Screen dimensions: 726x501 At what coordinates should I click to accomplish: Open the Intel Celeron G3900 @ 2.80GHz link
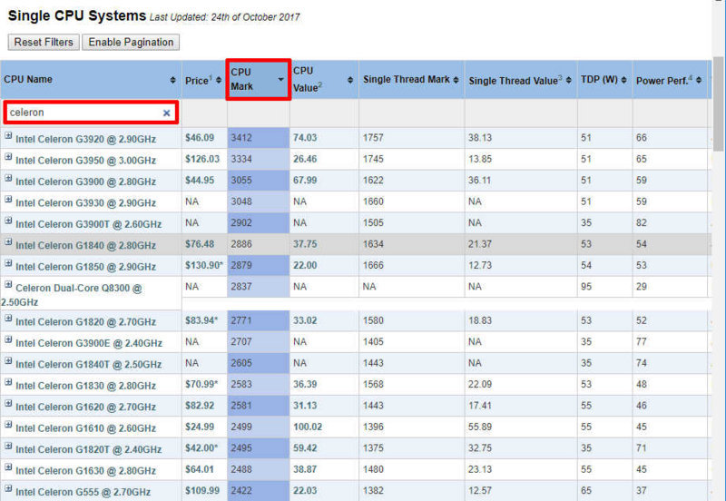coord(85,182)
